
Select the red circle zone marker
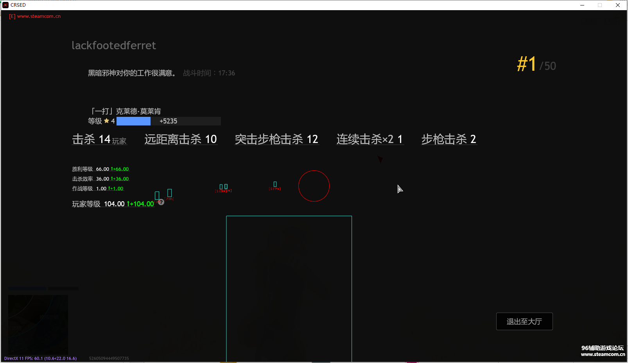coord(314,186)
